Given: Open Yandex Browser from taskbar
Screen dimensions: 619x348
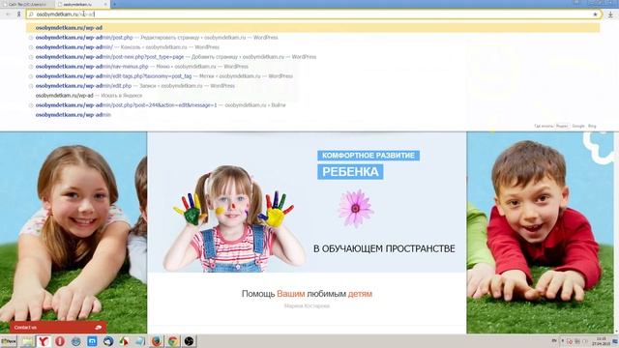Looking at the screenshot, I should (x=44, y=341).
